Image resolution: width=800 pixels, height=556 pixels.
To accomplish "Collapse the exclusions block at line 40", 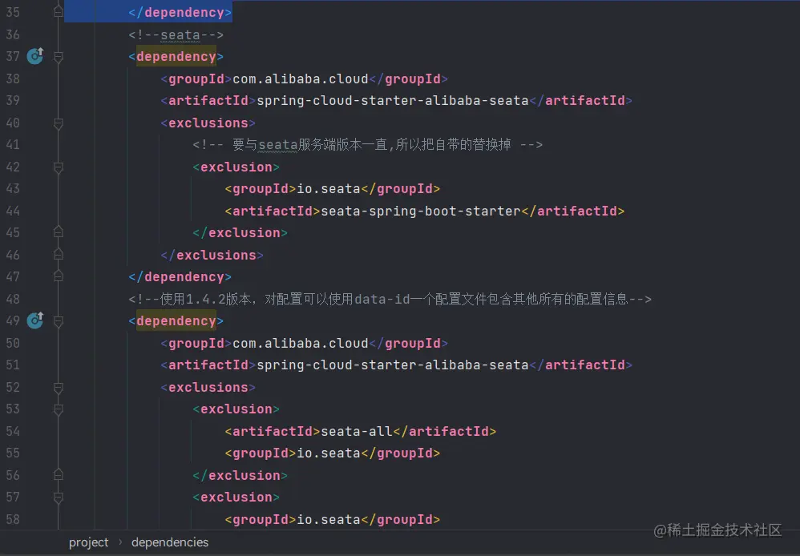I will pyautogui.click(x=59, y=123).
